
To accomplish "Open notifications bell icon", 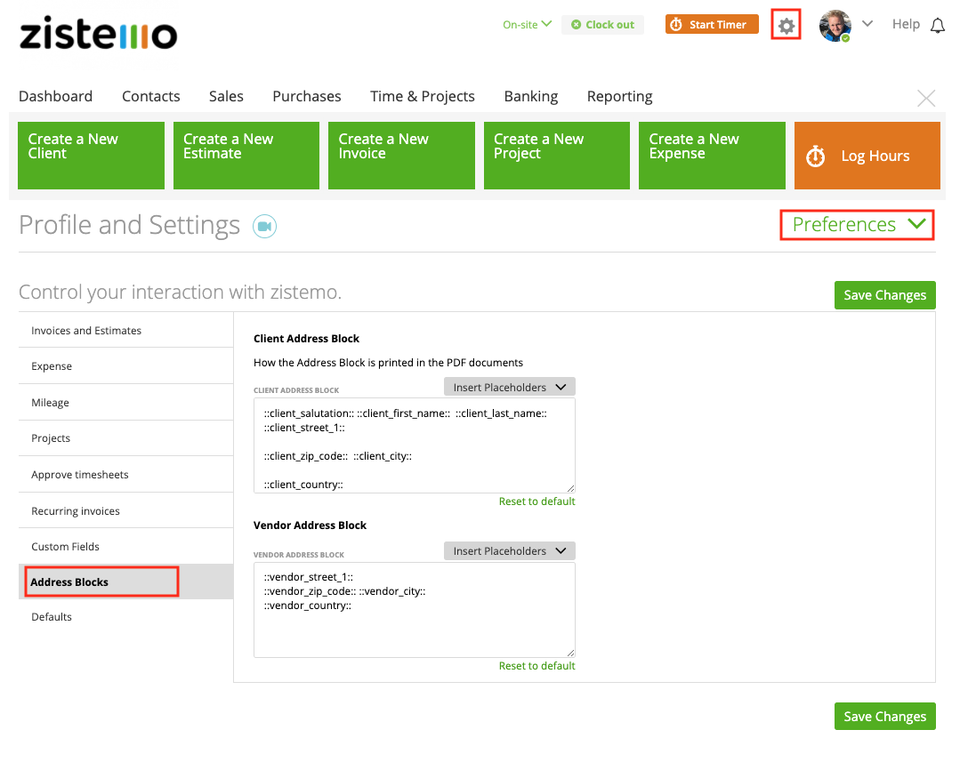I will pyautogui.click(x=938, y=25).
